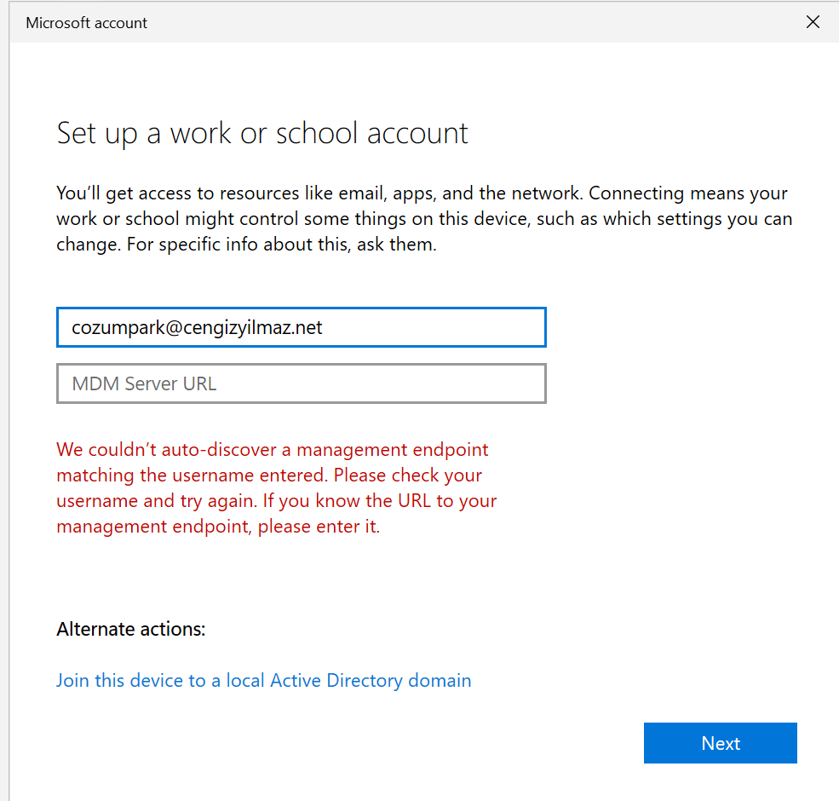The image size is (839, 801).
Task: Click the Microsoft account window title
Action: click(86, 23)
